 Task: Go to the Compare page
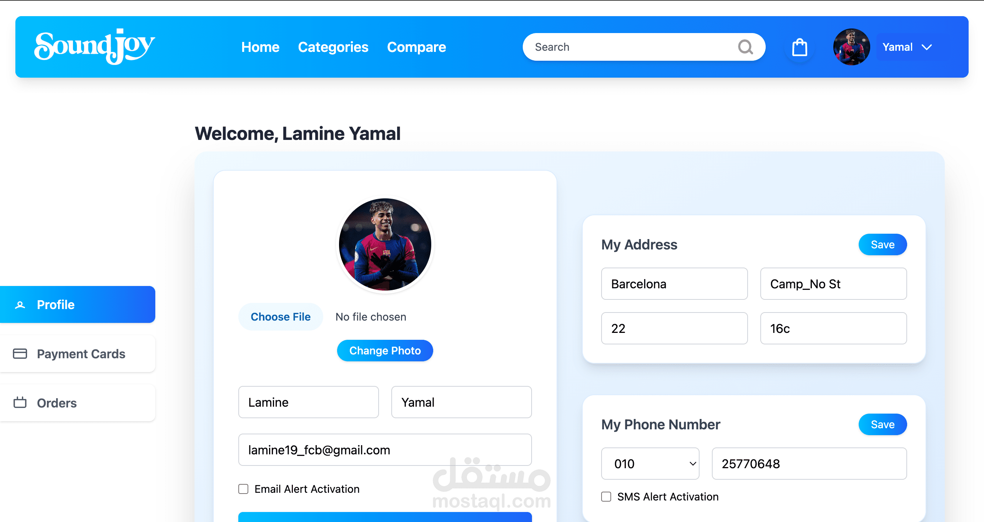tap(416, 47)
